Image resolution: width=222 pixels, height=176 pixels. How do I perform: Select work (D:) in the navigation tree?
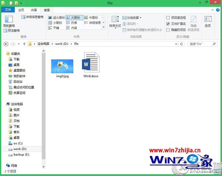21,149
